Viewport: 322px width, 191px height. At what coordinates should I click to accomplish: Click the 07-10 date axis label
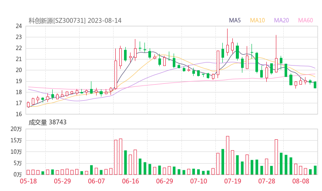(198, 181)
